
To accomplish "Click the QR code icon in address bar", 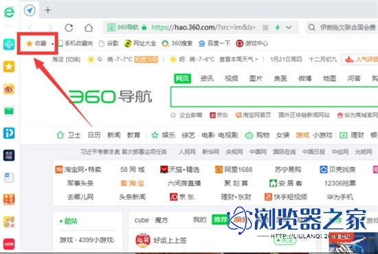I will (265, 28).
